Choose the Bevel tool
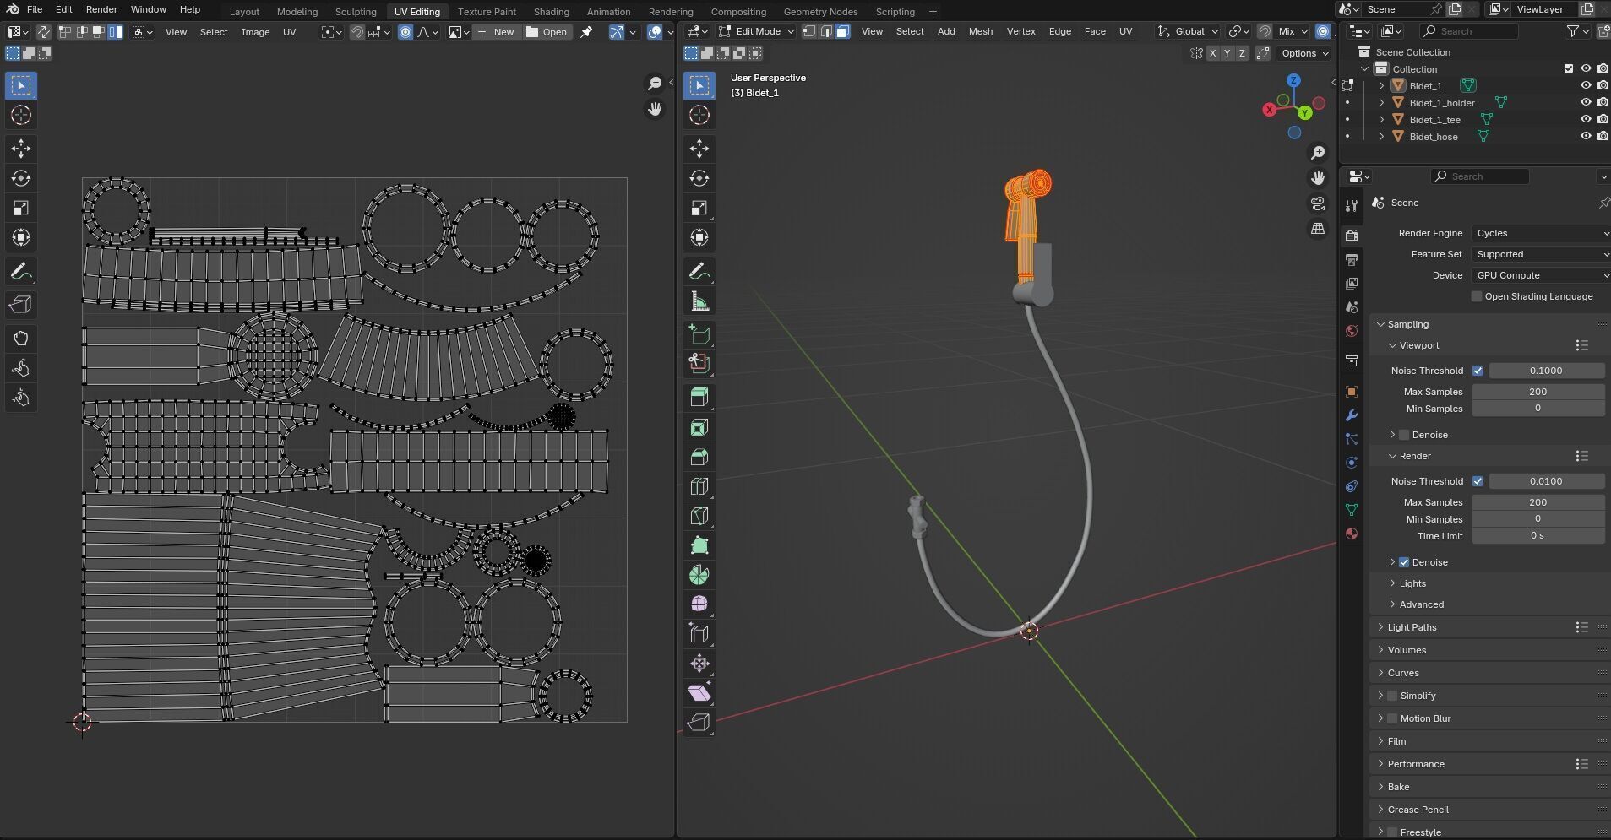The height and width of the screenshot is (840, 1611). pos(699,457)
